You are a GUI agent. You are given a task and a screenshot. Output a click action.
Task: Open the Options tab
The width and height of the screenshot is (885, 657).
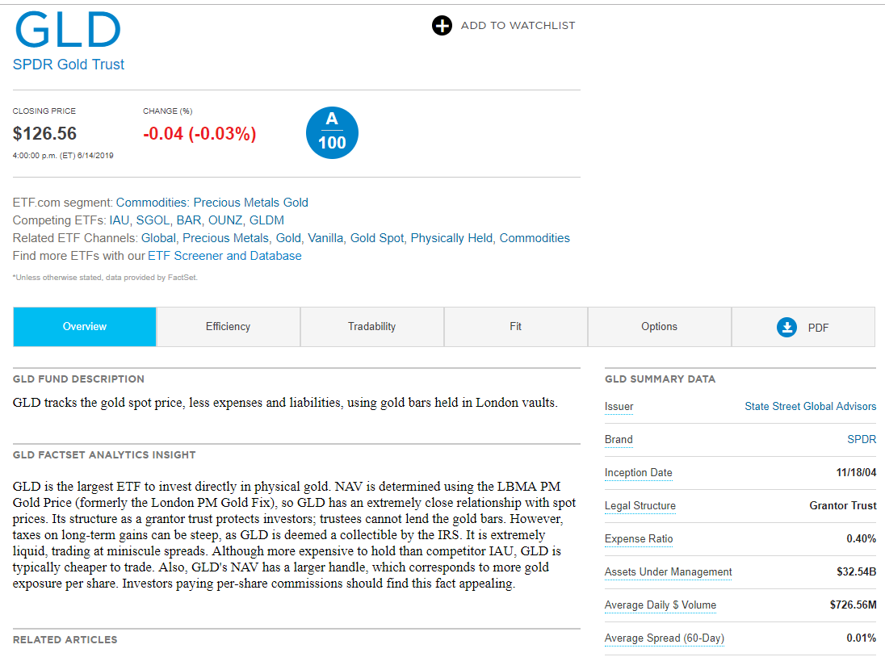point(659,327)
